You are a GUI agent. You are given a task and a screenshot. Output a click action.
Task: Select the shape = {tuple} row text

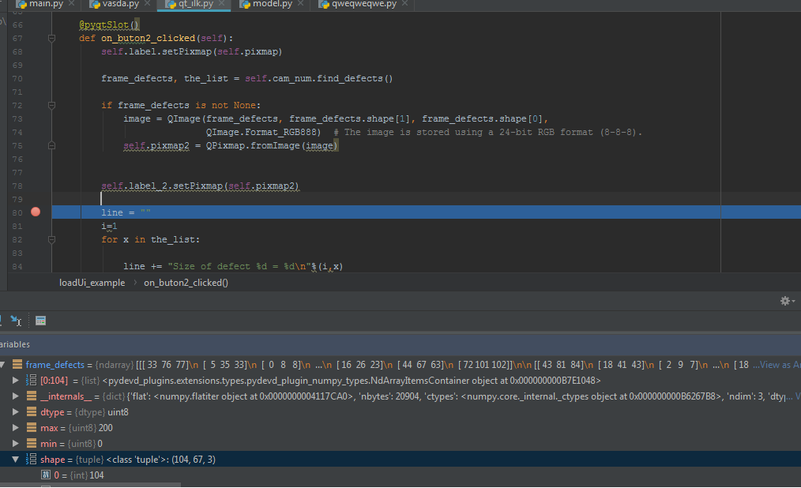coord(128,460)
